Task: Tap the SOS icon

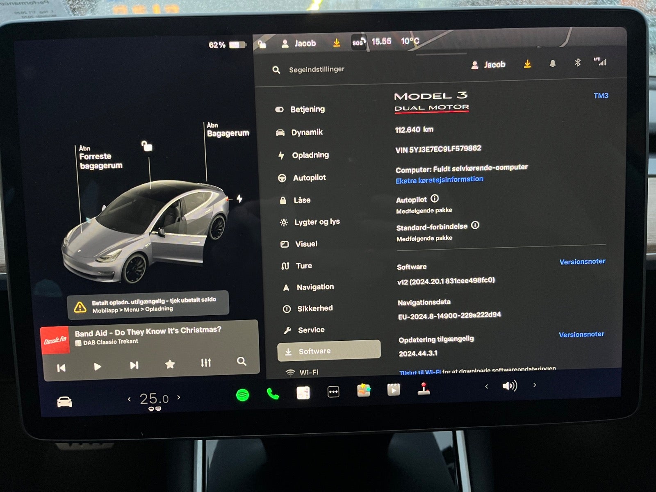Action: (358, 42)
